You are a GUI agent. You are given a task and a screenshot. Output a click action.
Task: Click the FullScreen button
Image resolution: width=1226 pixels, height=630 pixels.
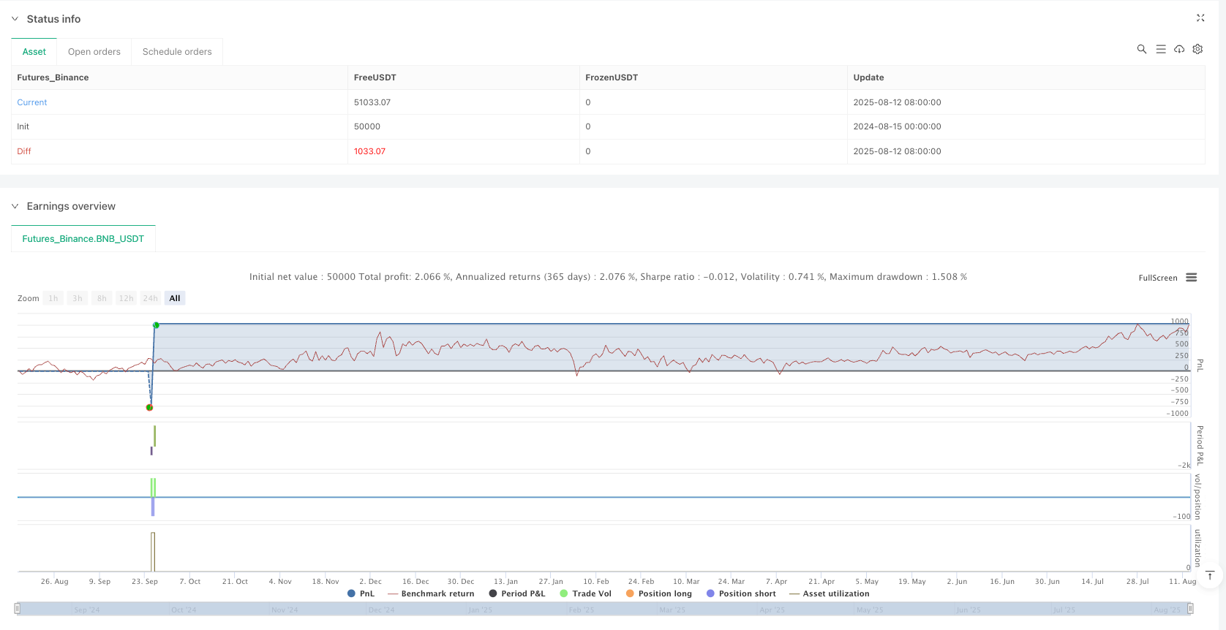coord(1157,278)
